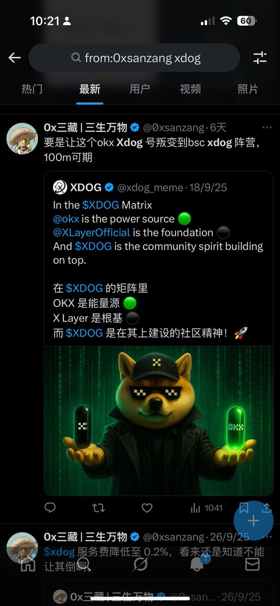Like the Xdog tweet
Viewport: 280px width, 606px height.
(x=147, y=508)
